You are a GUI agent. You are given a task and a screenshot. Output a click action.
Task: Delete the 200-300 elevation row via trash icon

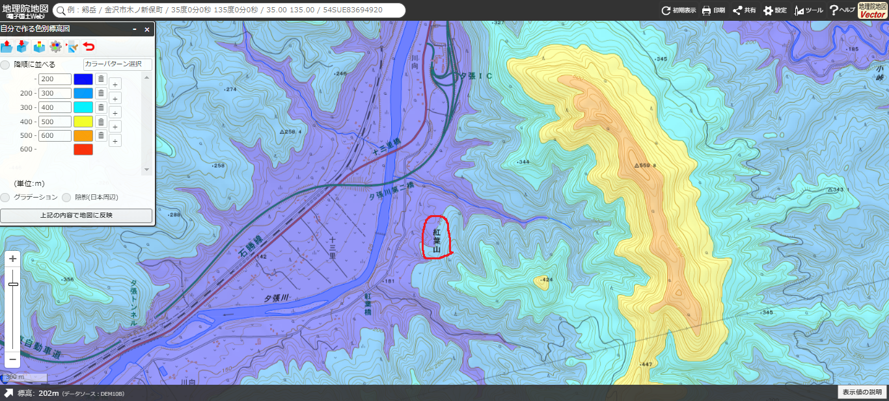(101, 93)
